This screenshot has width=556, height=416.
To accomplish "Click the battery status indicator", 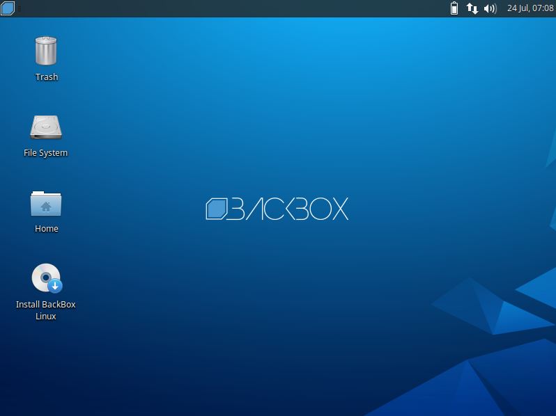I will [454, 8].
